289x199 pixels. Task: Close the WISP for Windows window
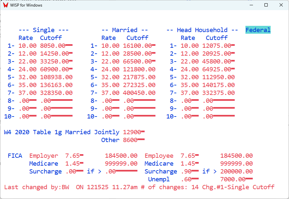click(281, 5)
